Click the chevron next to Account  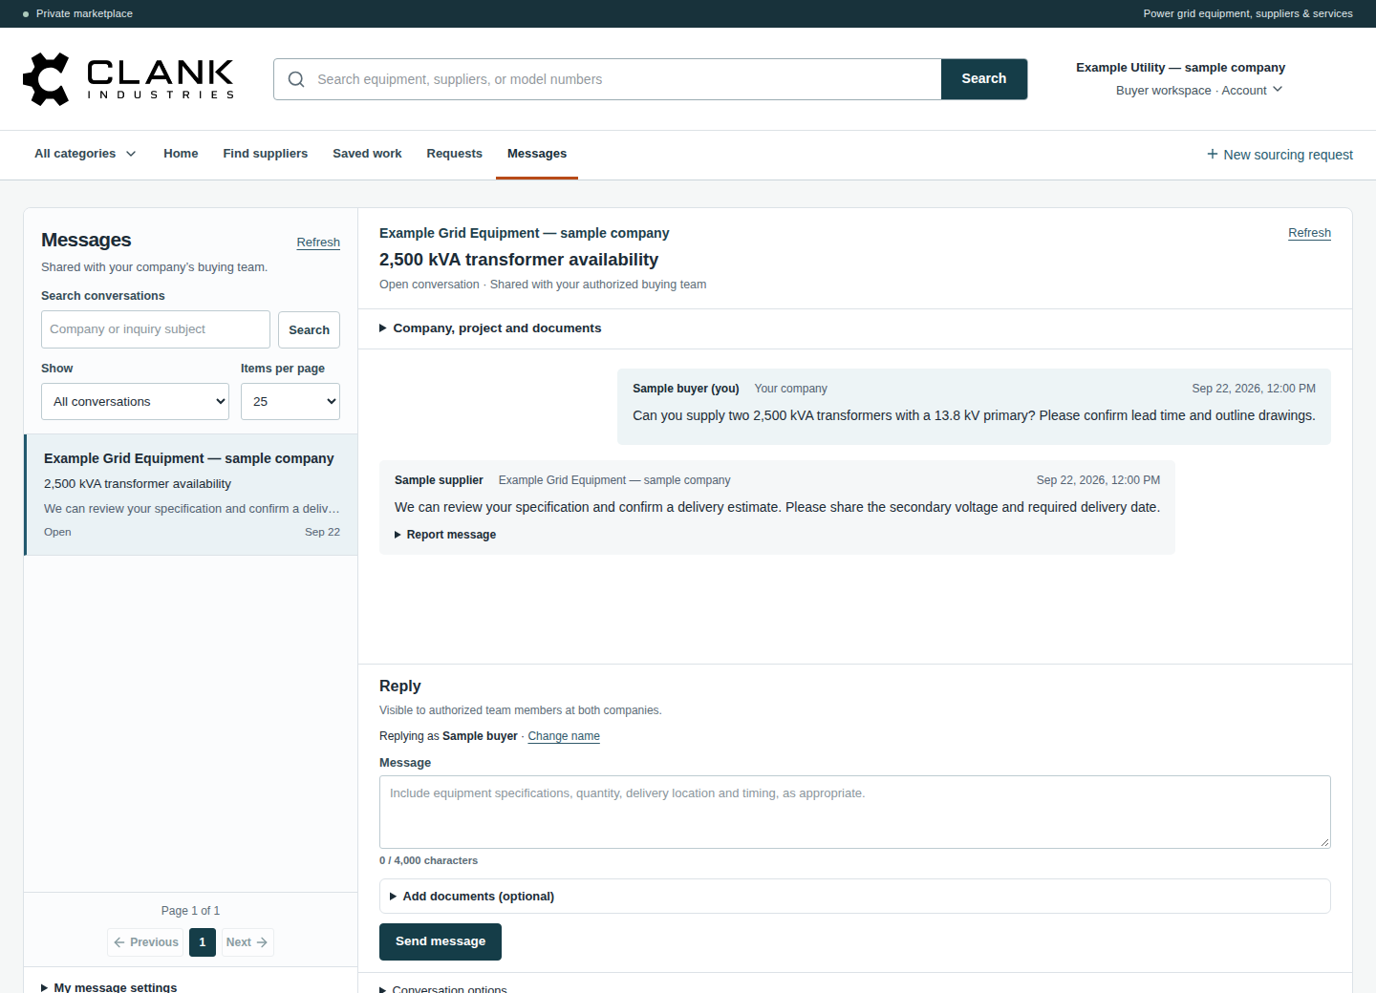point(1278,89)
